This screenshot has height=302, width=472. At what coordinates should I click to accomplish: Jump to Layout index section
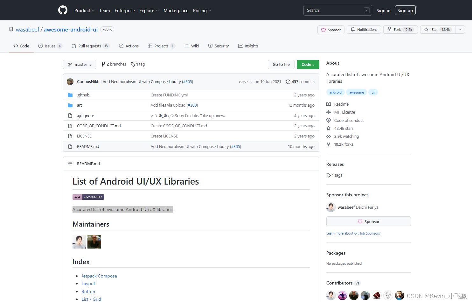point(88,284)
